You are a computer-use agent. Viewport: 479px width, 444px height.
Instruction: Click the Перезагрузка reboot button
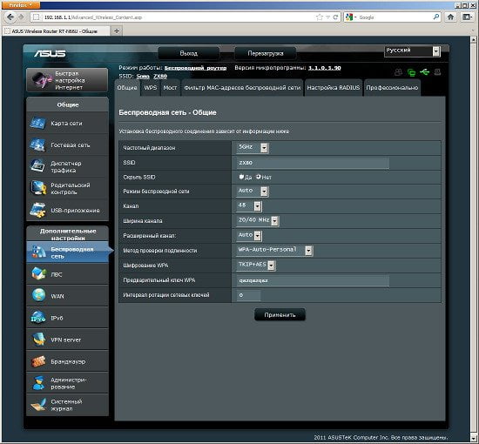pos(265,53)
